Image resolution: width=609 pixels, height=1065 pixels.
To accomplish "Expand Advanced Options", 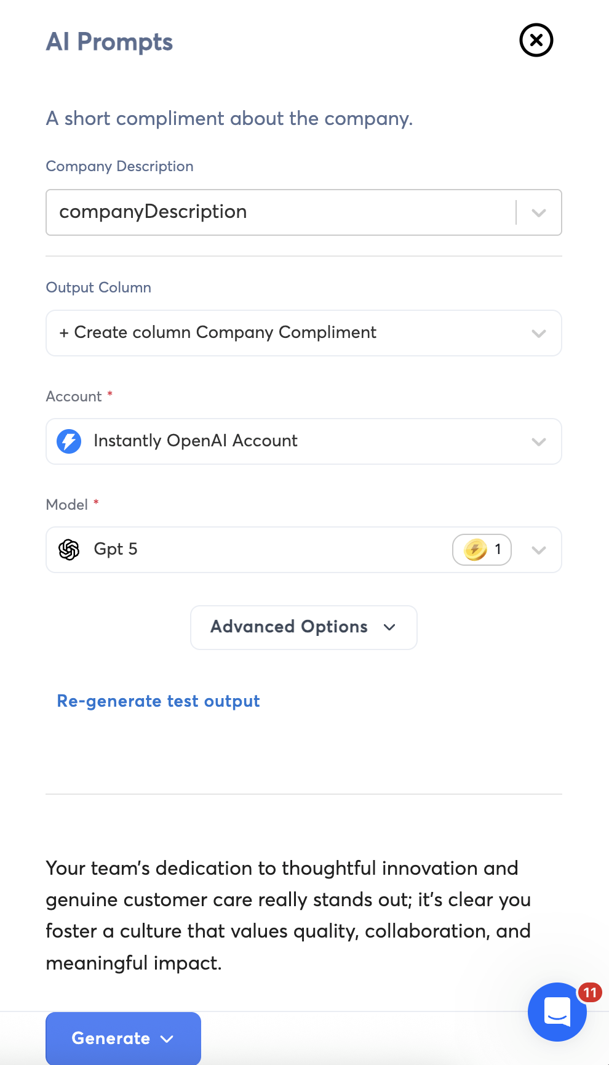I will [303, 627].
